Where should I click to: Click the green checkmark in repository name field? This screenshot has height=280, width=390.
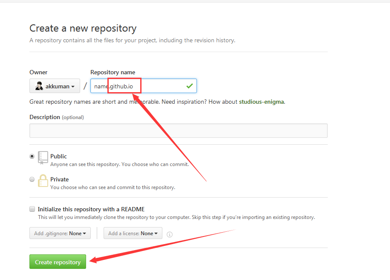click(x=190, y=86)
